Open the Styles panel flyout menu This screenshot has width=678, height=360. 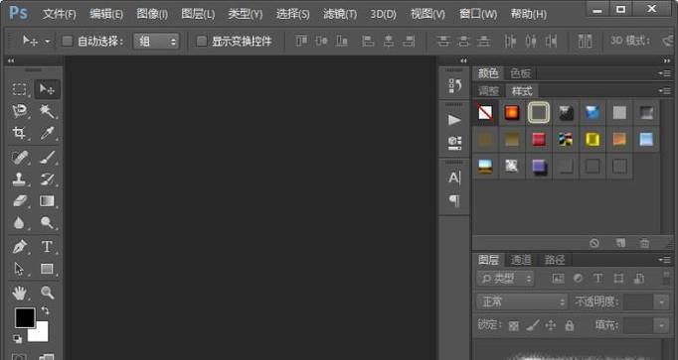665,91
